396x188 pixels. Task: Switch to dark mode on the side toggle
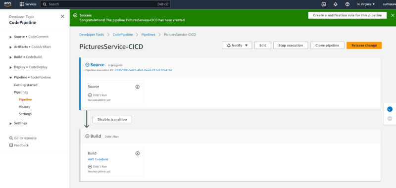pyautogui.click(x=390, y=109)
